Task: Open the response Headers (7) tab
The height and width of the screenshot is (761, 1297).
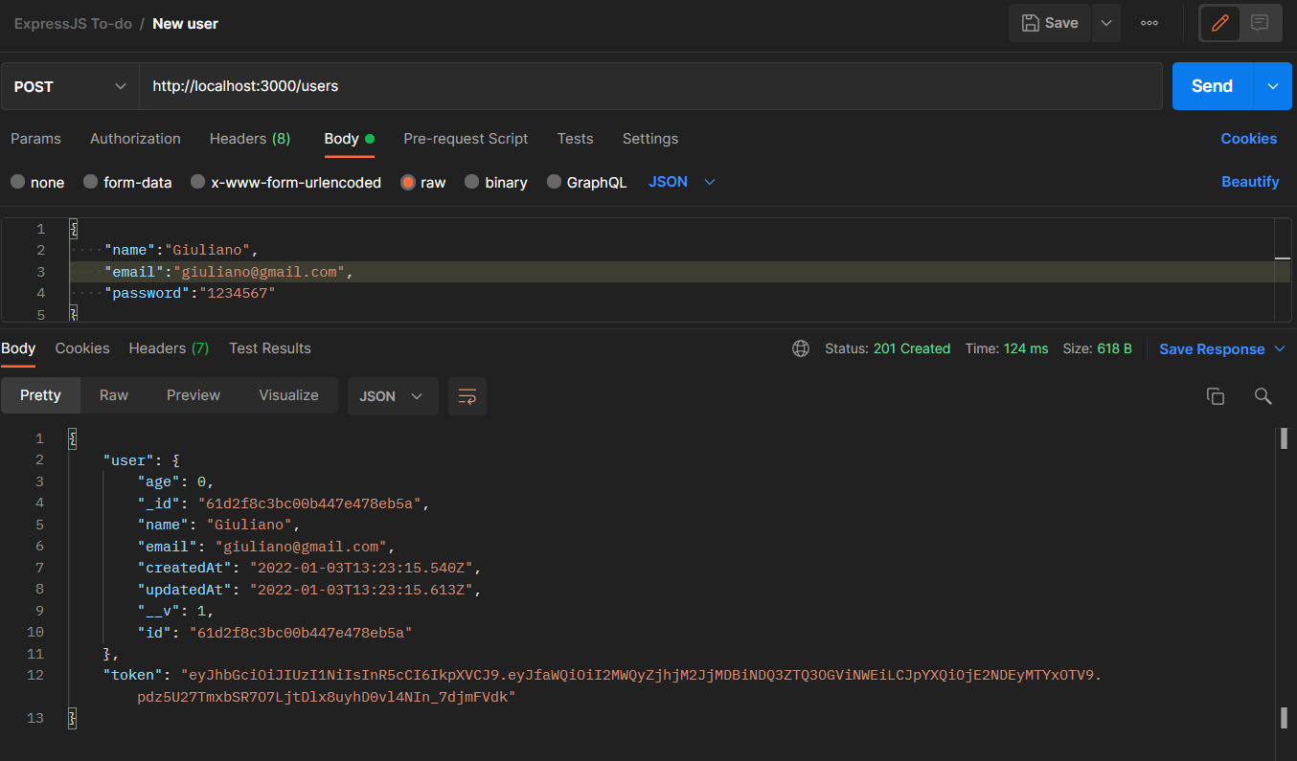Action: point(169,348)
